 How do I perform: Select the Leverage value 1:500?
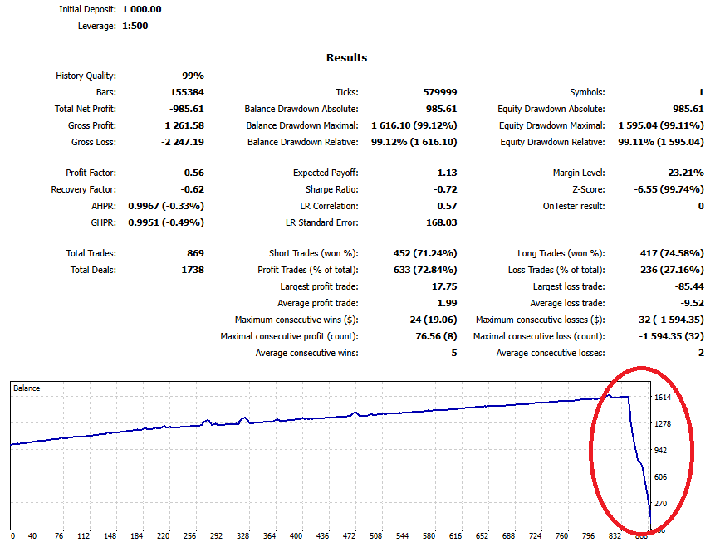(x=135, y=26)
